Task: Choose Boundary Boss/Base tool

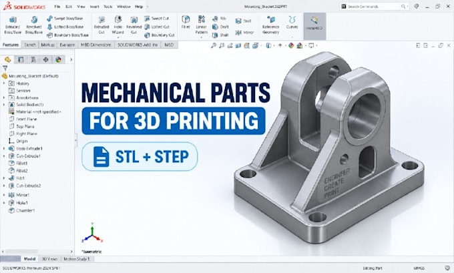Action: point(67,35)
